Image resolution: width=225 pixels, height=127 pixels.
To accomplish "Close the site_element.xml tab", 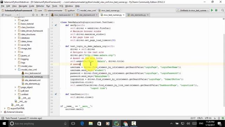I will [x=97, y=15].
